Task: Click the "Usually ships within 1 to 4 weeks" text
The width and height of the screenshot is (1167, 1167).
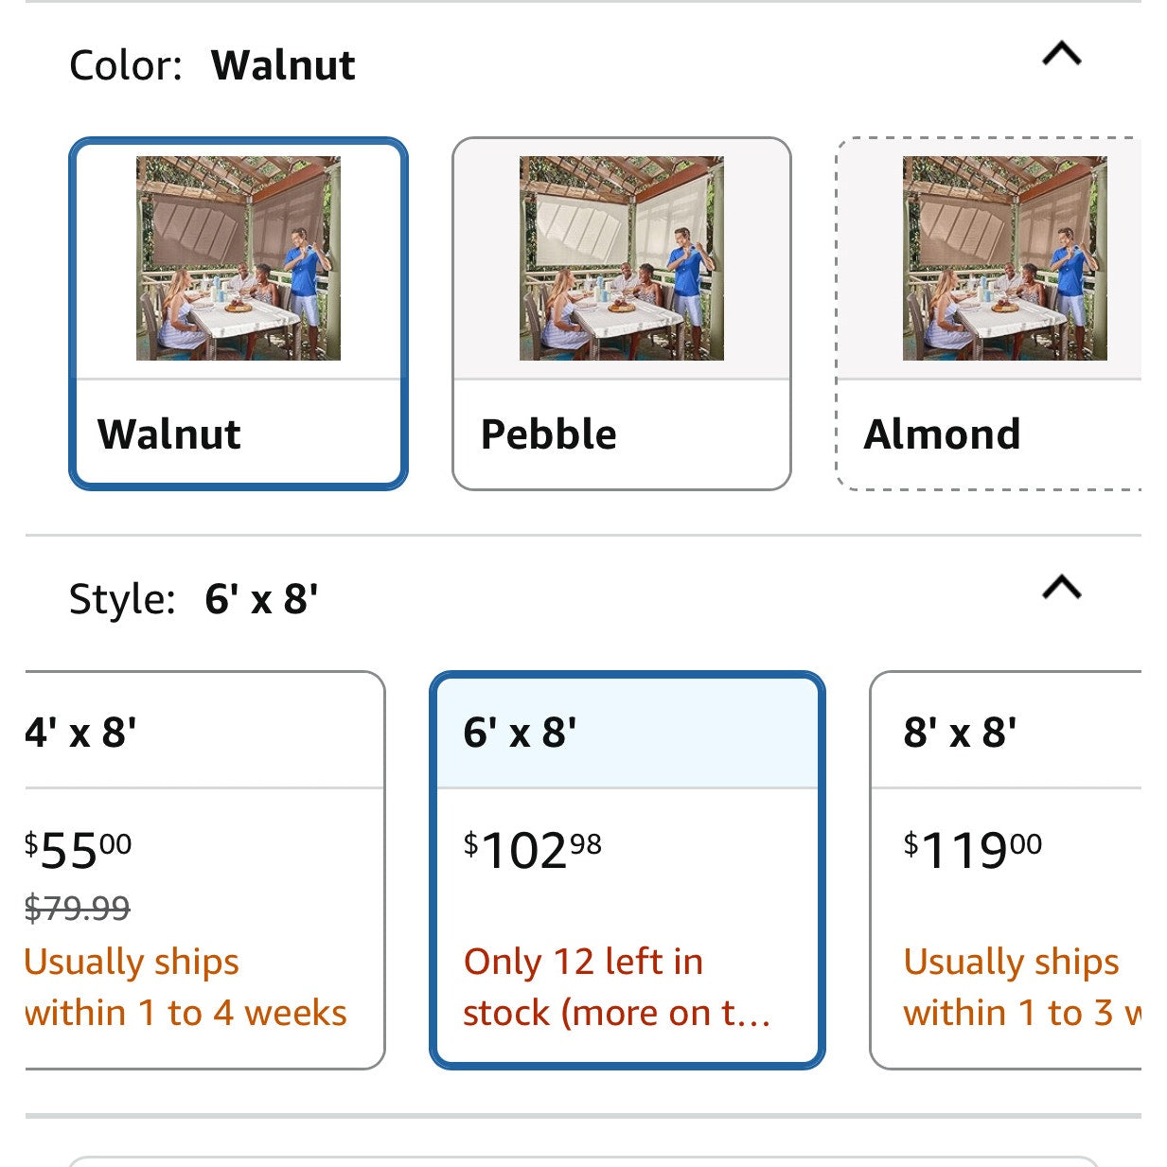Action: coord(186,987)
